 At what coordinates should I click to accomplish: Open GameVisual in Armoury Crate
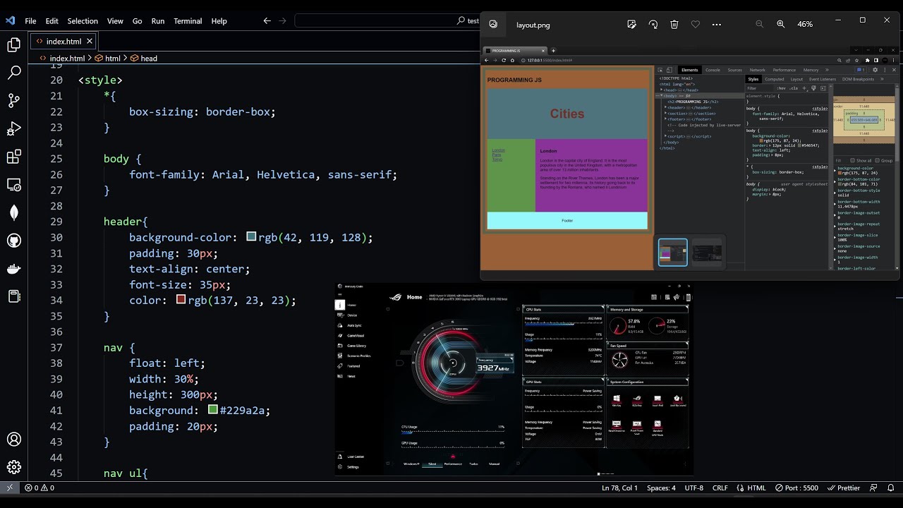coord(350,336)
